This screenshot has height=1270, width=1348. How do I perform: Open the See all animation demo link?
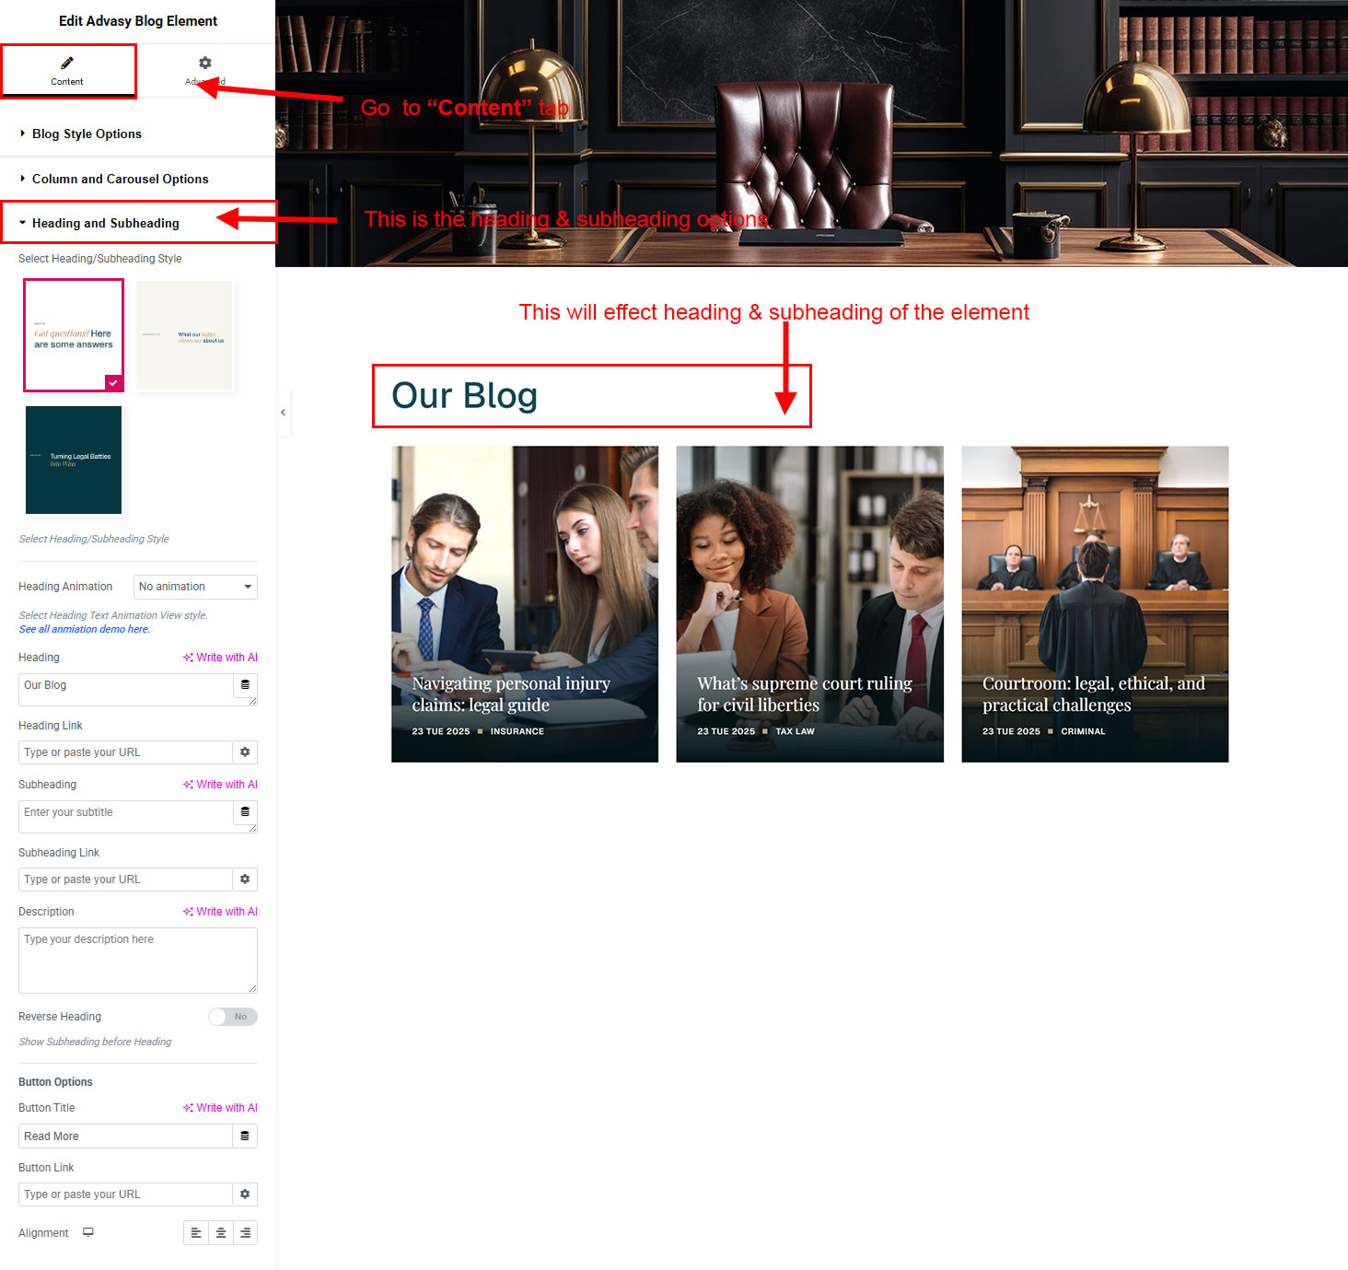[85, 629]
